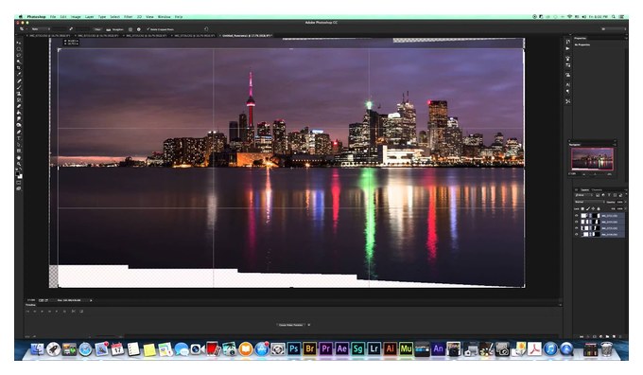643x375 pixels.
Task: Open Adobe Bridge from the Dock
Action: click(x=309, y=348)
